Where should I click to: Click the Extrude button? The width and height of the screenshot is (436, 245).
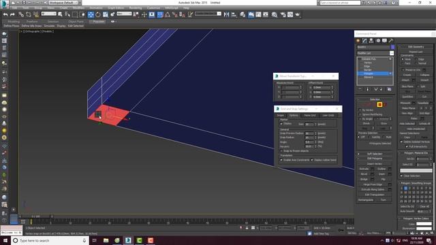tap(364, 169)
